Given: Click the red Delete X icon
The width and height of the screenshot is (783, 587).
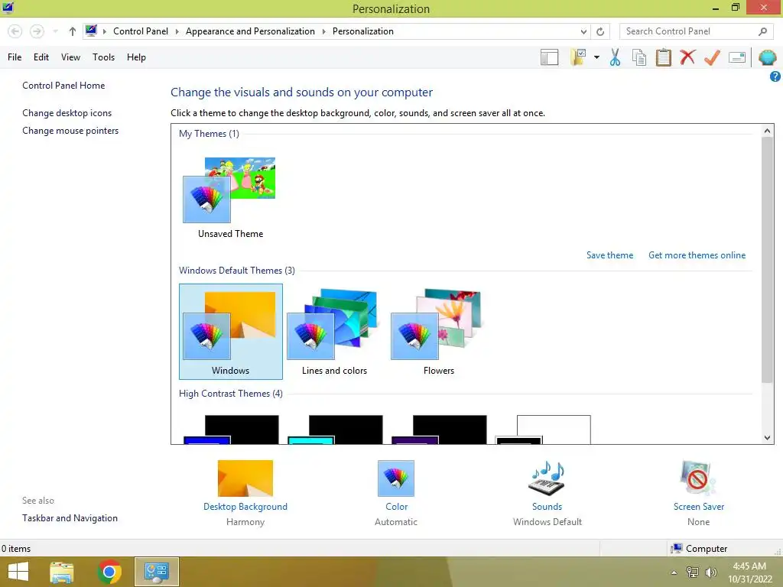Looking at the screenshot, I should (x=687, y=57).
